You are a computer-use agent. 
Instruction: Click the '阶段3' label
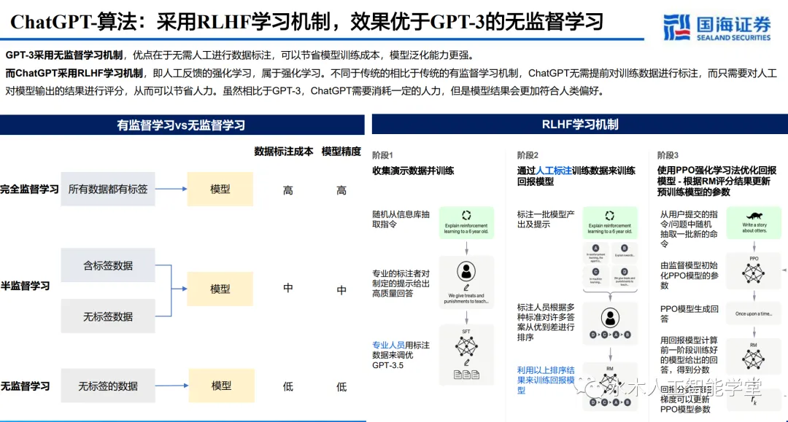click(668, 155)
